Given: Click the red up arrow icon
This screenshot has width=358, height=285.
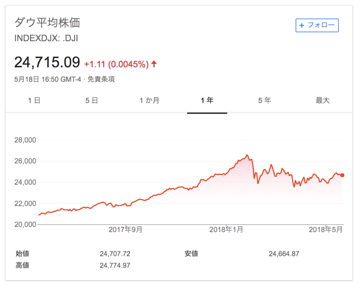Looking at the screenshot, I should click(x=154, y=64).
